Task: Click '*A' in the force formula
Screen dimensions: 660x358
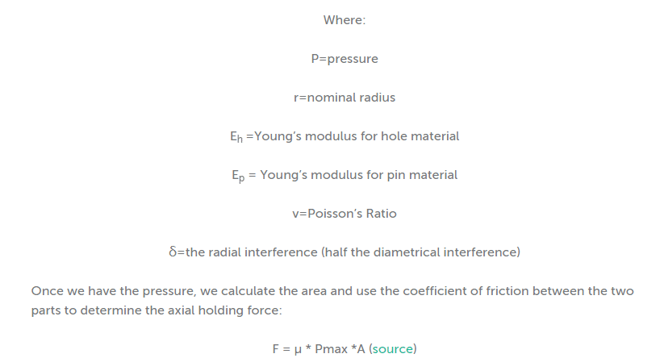Action: 357,349
